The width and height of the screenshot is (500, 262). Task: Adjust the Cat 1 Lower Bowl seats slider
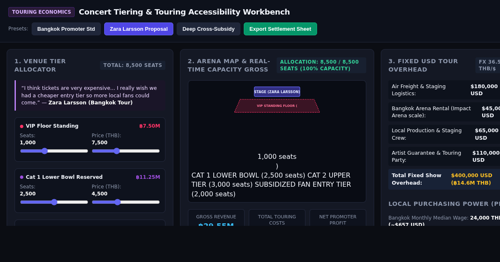point(54,202)
